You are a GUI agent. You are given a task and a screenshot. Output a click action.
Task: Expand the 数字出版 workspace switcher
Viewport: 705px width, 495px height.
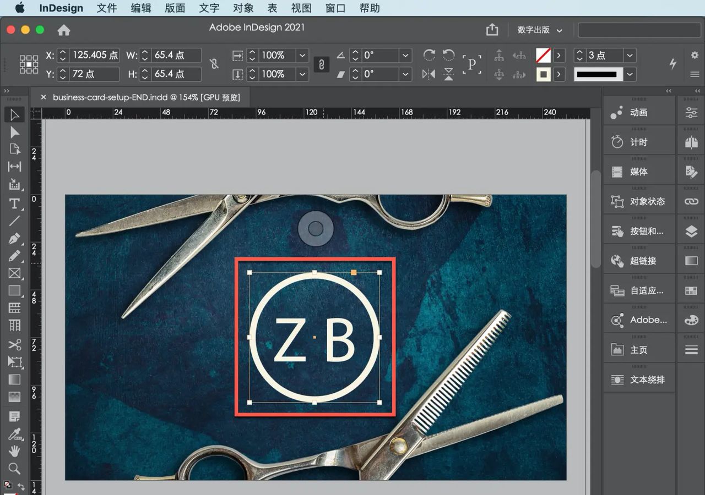(x=540, y=30)
